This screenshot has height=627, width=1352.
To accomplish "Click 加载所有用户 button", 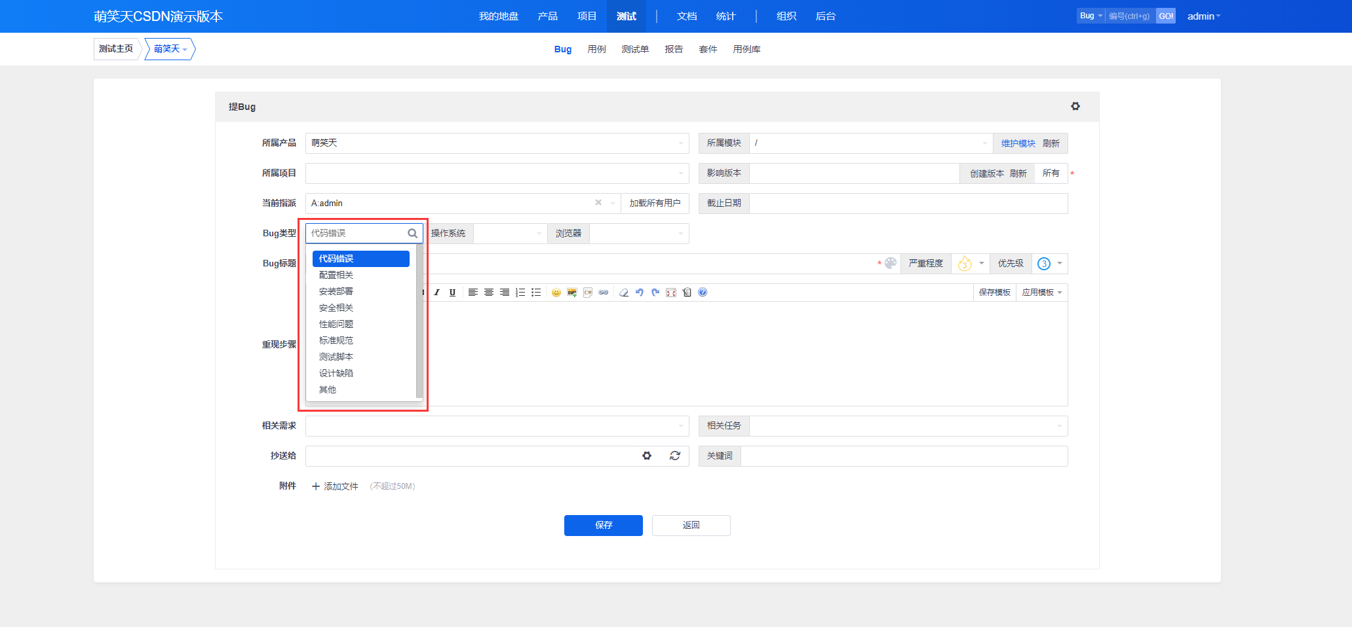I will (x=655, y=204).
